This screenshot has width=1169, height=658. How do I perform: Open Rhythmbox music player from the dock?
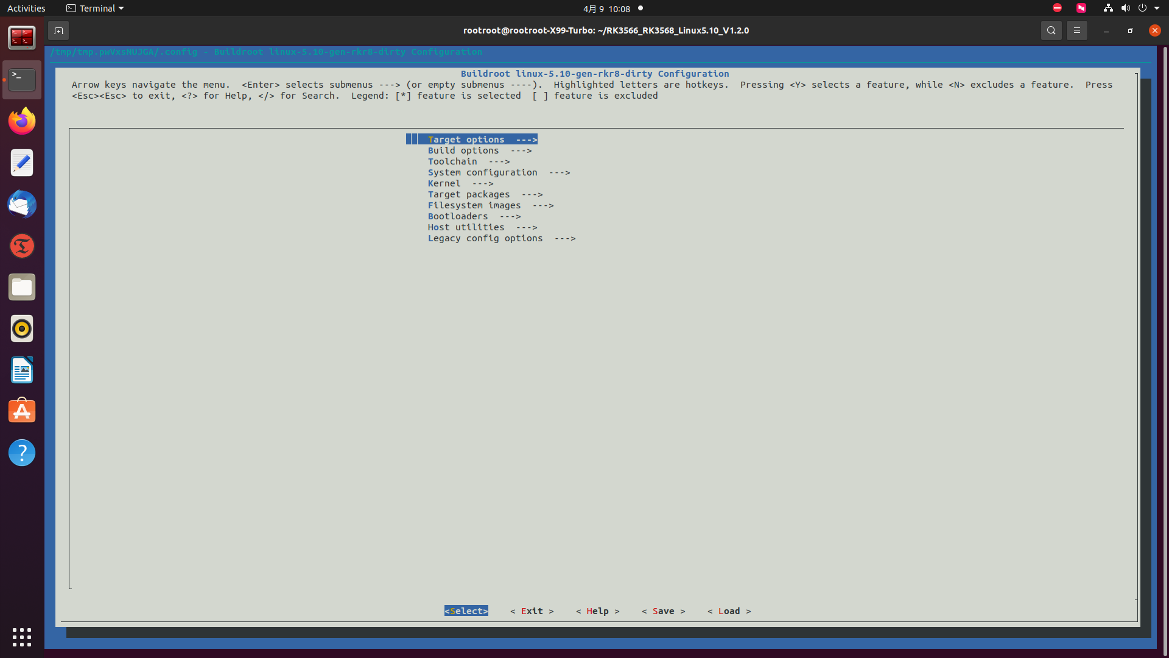click(22, 328)
